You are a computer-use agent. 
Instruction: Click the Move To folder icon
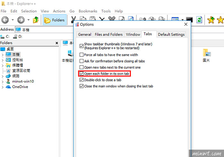tap(162, 19)
